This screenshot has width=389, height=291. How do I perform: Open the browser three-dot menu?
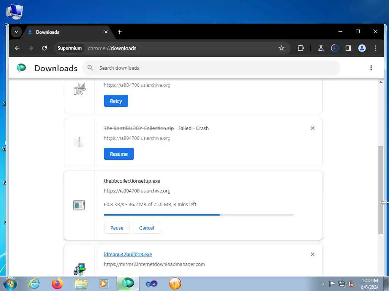tap(376, 48)
